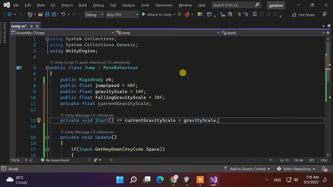Click Select Repository in status bar
Image resolution: width=333 pixels, height=187 pixels.
(x=296, y=169)
